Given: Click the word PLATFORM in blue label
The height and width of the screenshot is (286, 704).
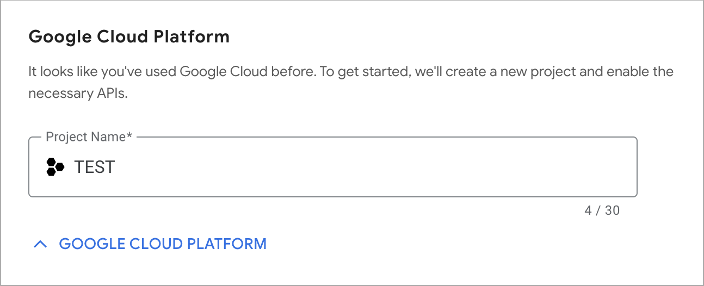Looking at the screenshot, I should pyautogui.click(x=227, y=244).
